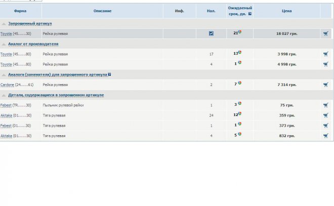Click cart icon for the 359 грн. Akitaka rod
Image resolution: width=334 pixels, height=206 pixels.
(325, 115)
